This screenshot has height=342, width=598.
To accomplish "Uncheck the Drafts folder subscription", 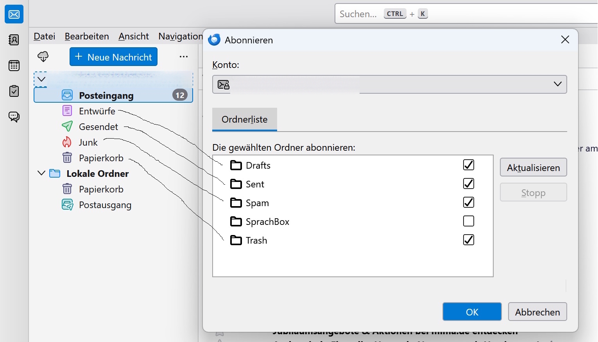I will point(468,165).
